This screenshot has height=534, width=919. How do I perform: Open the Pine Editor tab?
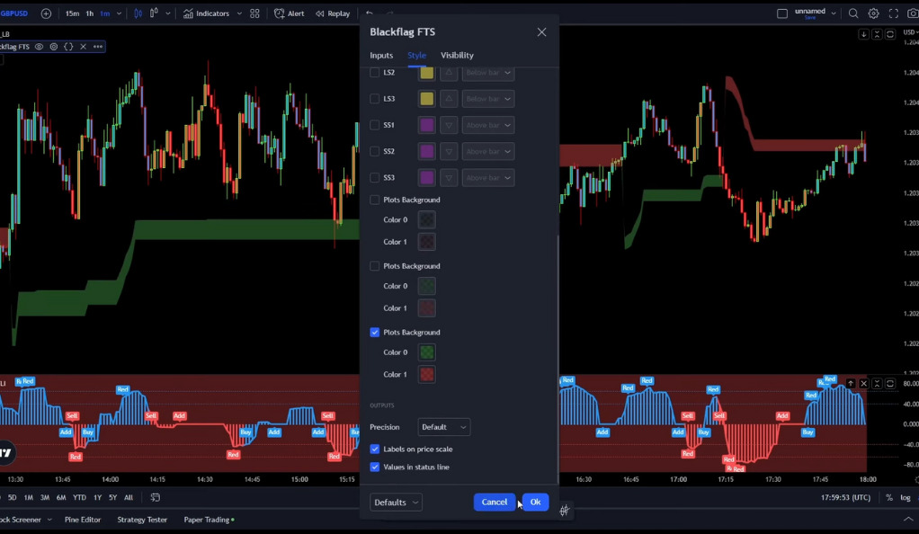83,520
